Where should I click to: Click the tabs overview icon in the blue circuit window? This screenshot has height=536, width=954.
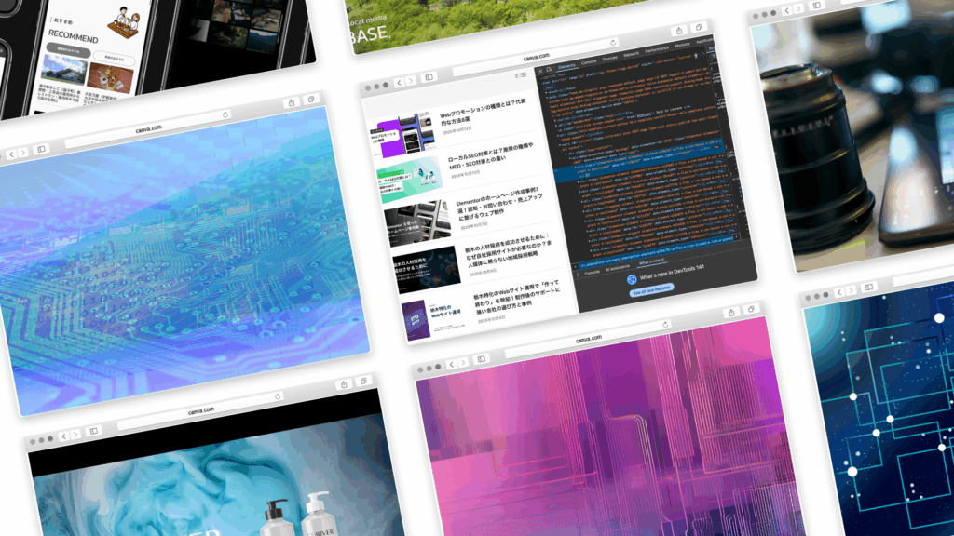point(311,99)
